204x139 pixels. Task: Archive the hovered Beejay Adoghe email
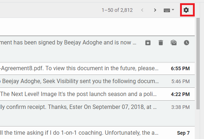(148, 43)
